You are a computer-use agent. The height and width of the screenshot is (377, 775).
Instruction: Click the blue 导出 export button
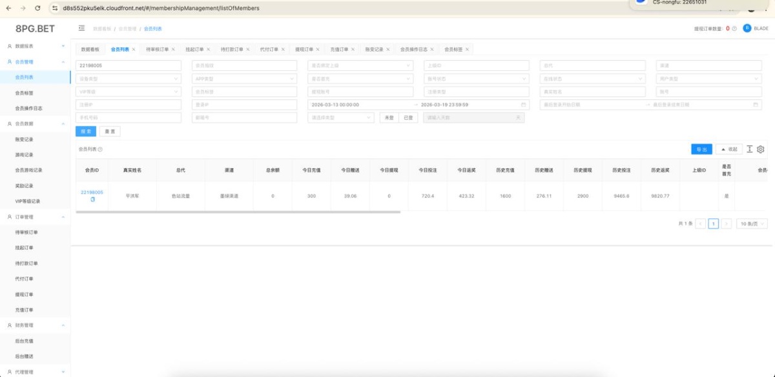tap(701, 149)
